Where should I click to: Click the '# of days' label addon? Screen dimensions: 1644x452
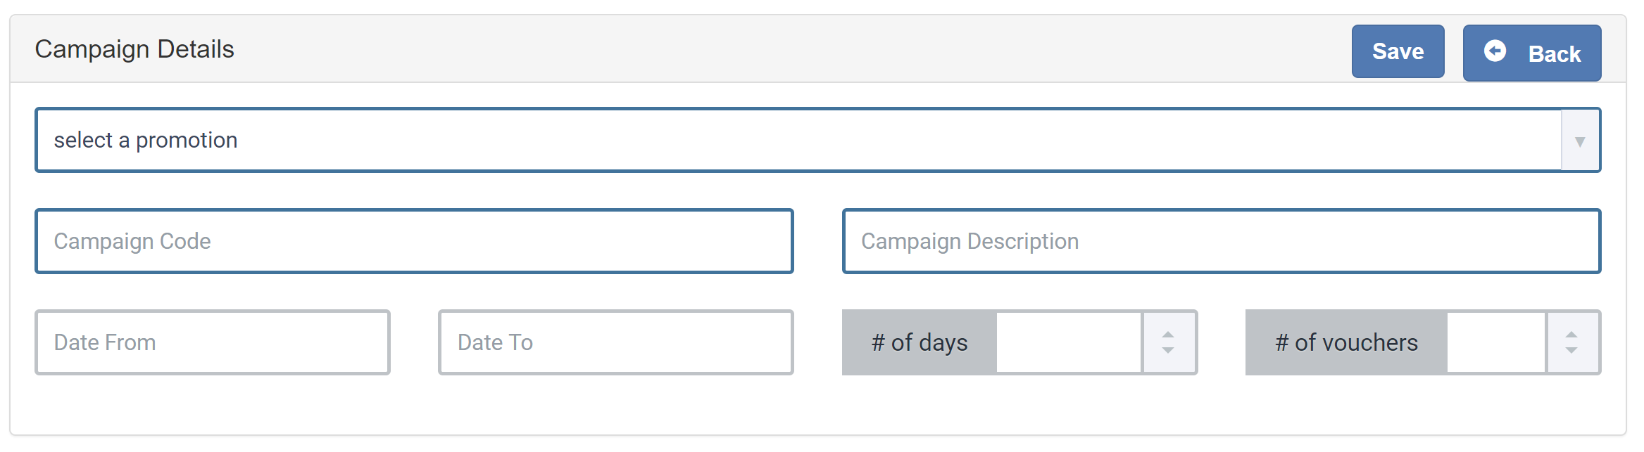920,342
